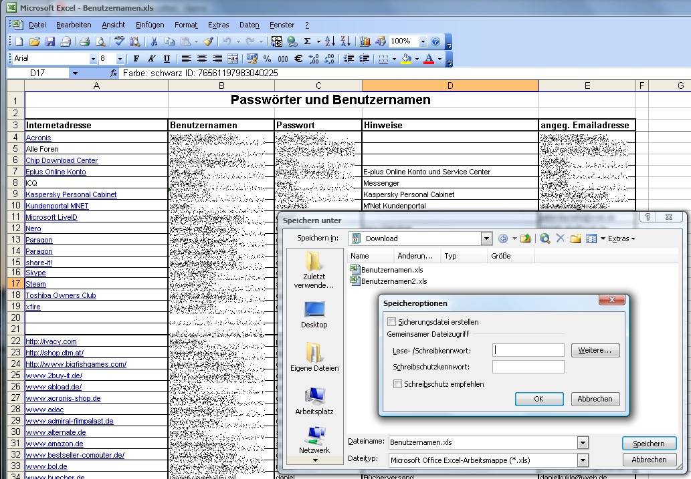Click the Weitere... button
691x479 pixels.
tap(595, 351)
